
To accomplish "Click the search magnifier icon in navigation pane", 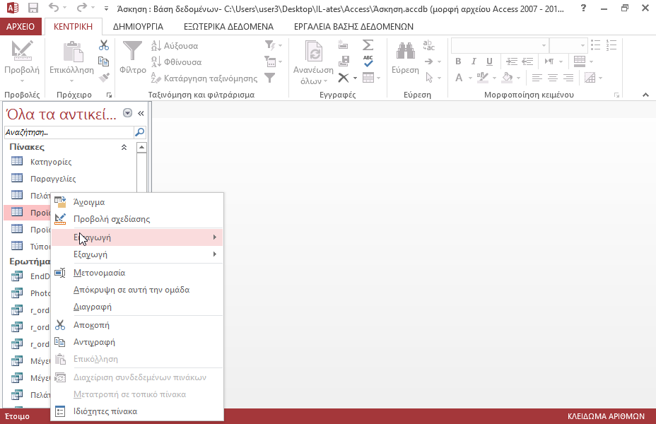I will click(x=140, y=133).
